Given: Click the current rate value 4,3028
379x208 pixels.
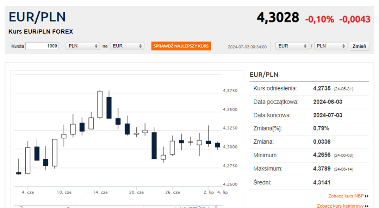Looking at the screenshot, I should coord(278,18).
